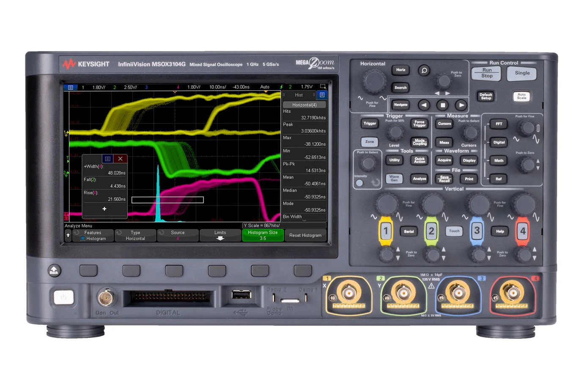Toggle the Run Stop button

pyautogui.click(x=487, y=73)
